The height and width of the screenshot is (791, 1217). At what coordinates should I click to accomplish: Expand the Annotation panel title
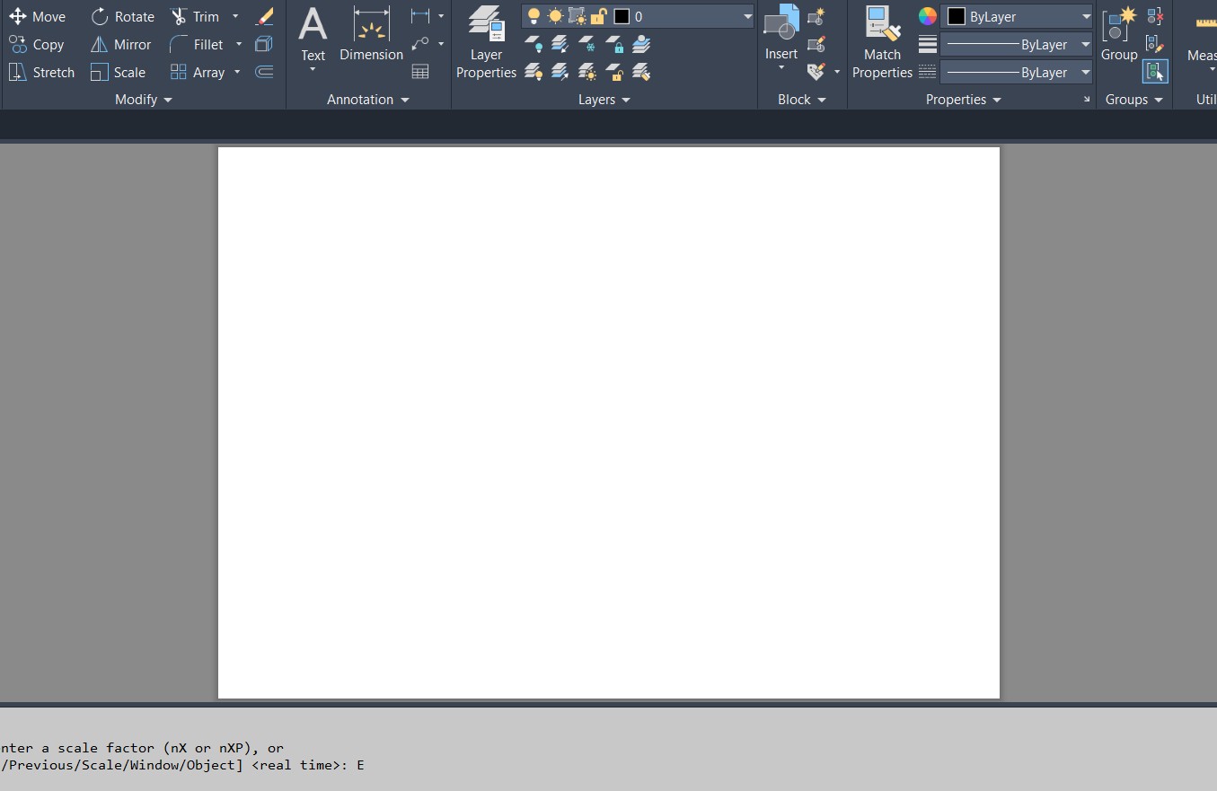[367, 100]
